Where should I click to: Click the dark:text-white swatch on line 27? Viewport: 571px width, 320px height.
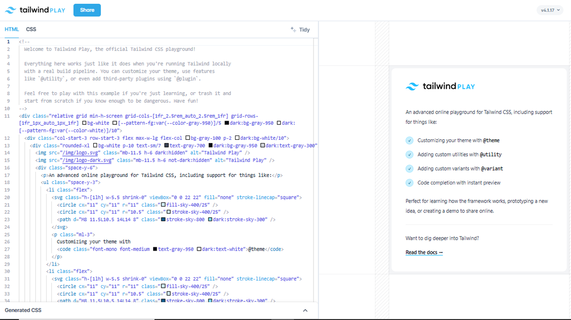coord(199,249)
